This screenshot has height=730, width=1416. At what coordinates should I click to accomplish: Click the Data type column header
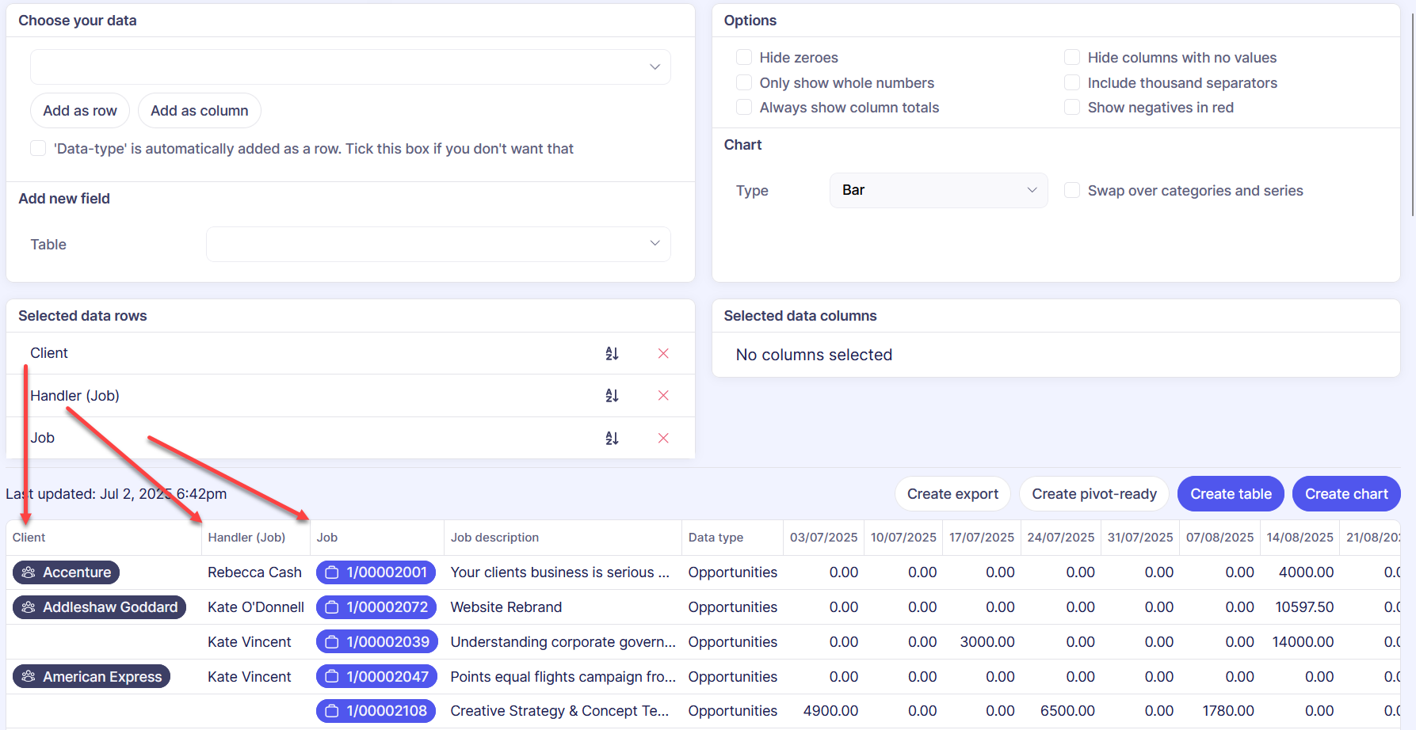pyautogui.click(x=716, y=538)
